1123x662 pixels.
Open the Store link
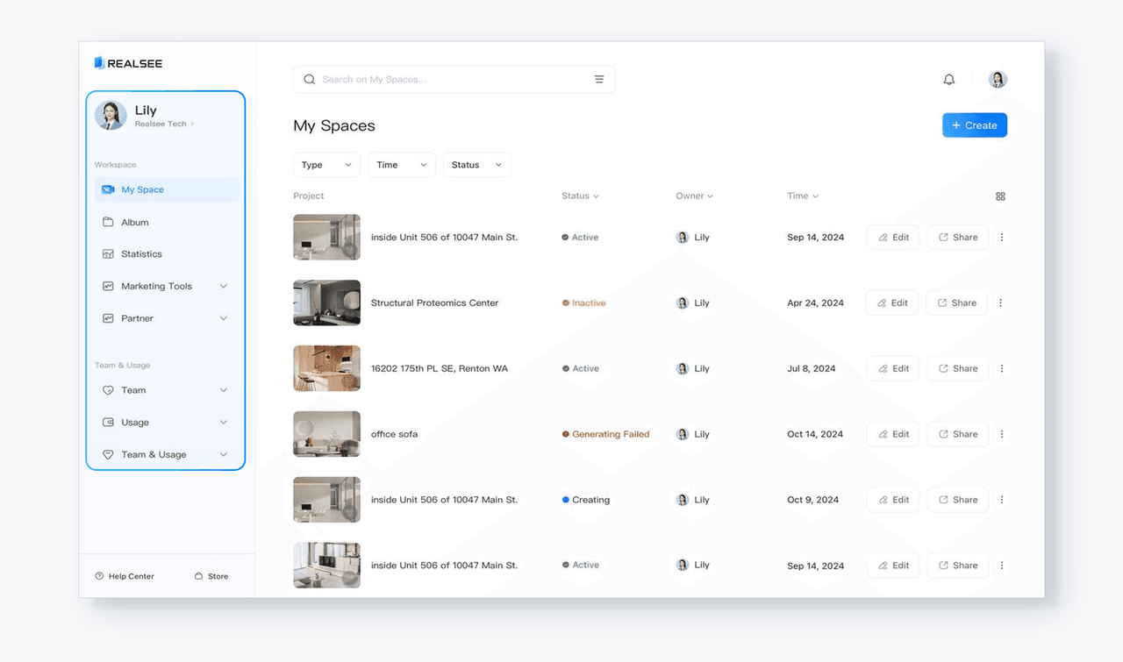pos(211,576)
